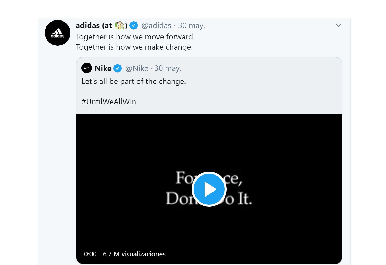The image size is (386, 265).
Task: Click the adidas verified badge
Action: click(x=134, y=25)
